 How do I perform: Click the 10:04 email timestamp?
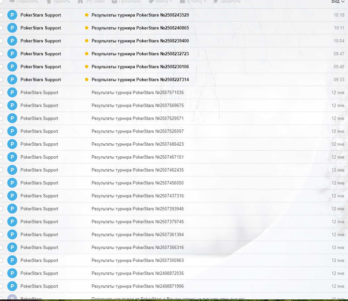coord(339,41)
